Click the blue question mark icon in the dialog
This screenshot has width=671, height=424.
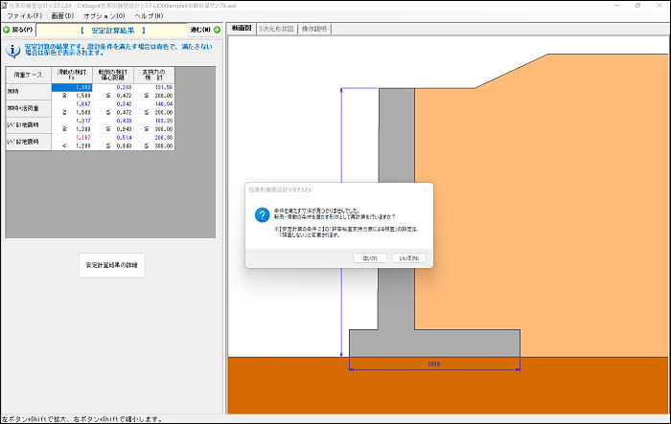(x=262, y=215)
